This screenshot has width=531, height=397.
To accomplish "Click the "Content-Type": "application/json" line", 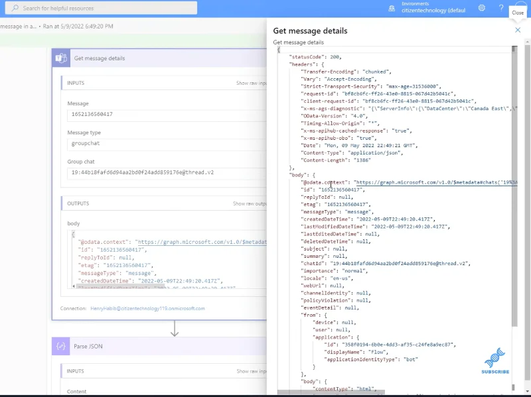I will [352, 153].
